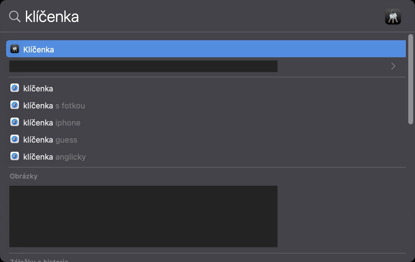Click the Safari icon beside "klíčenka iphone"
415x262 pixels.
(x=15, y=122)
